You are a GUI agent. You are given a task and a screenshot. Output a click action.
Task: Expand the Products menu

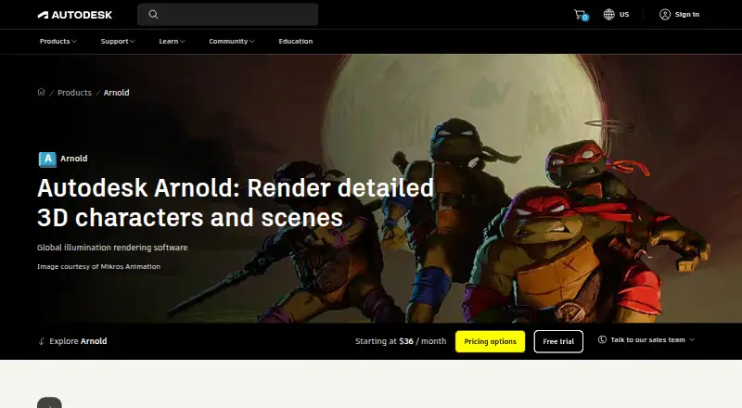pos(58,41)
